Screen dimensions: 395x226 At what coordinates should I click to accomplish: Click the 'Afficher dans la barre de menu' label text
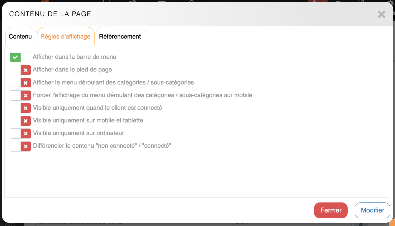coord(74,57)
